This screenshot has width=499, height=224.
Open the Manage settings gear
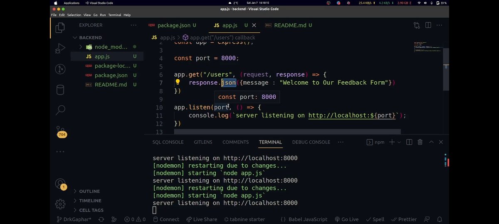(60, 204)
